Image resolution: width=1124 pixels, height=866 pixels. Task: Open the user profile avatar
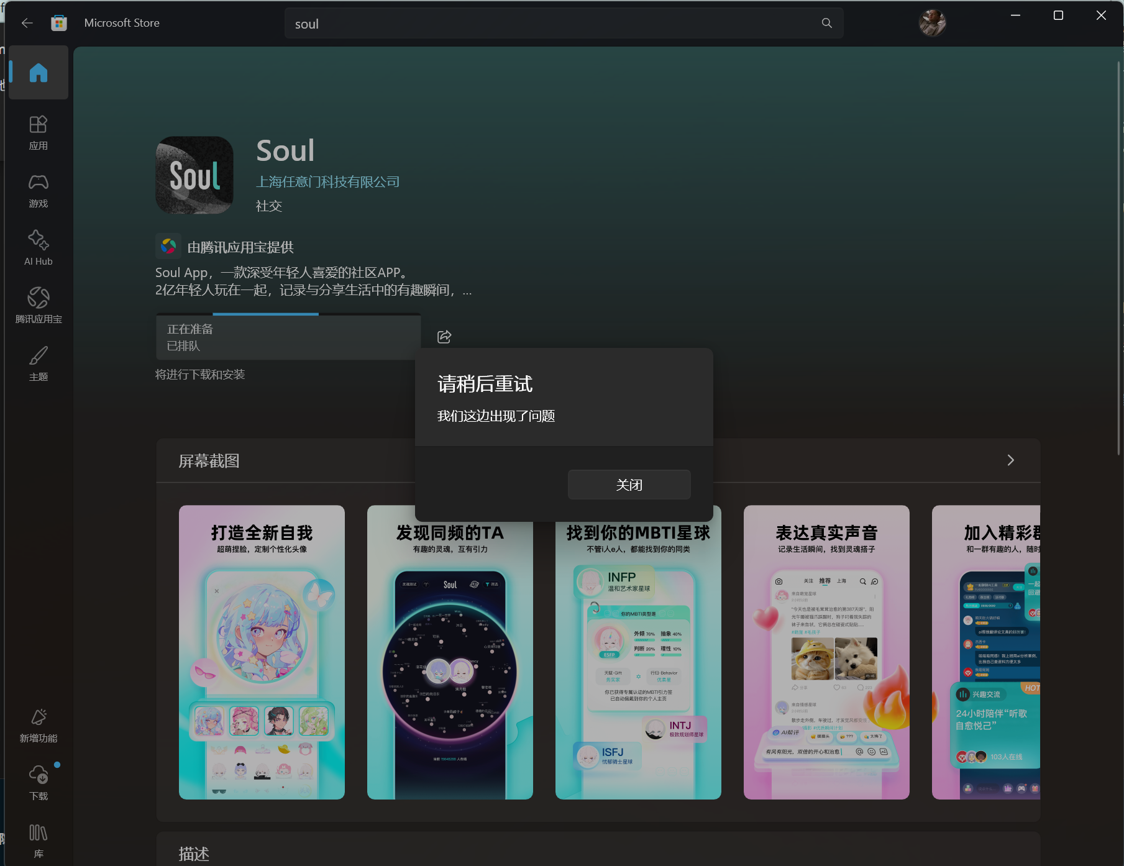932,23
